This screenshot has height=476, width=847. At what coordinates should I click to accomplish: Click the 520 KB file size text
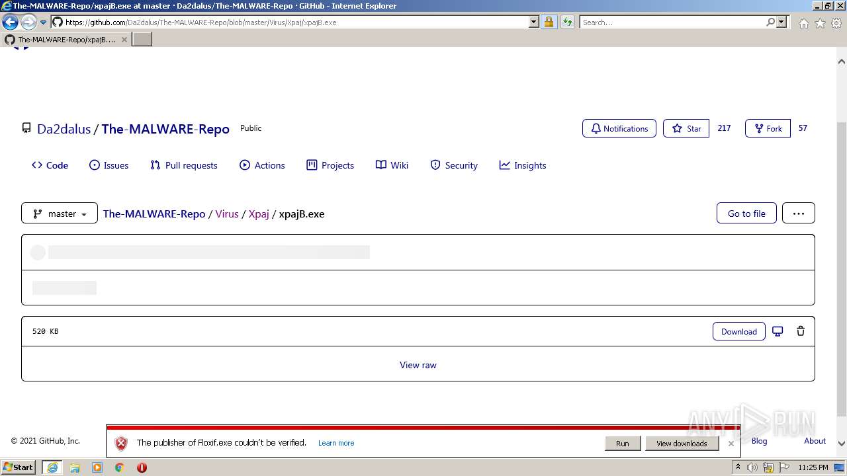pos(45,331)
